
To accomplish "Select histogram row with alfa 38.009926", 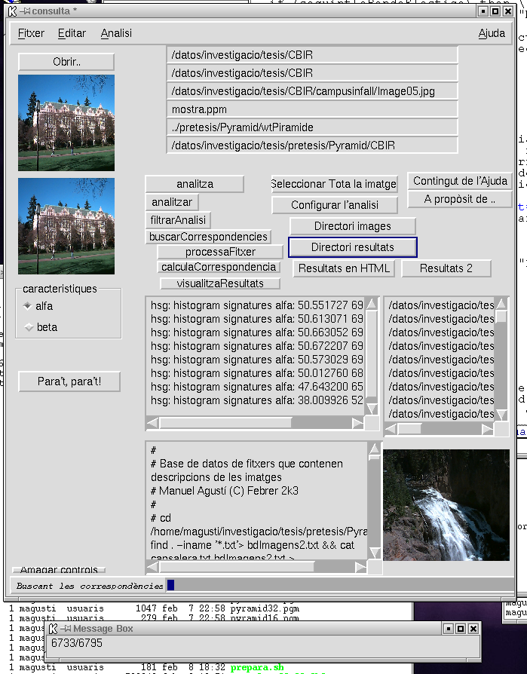I will point(256,400).
